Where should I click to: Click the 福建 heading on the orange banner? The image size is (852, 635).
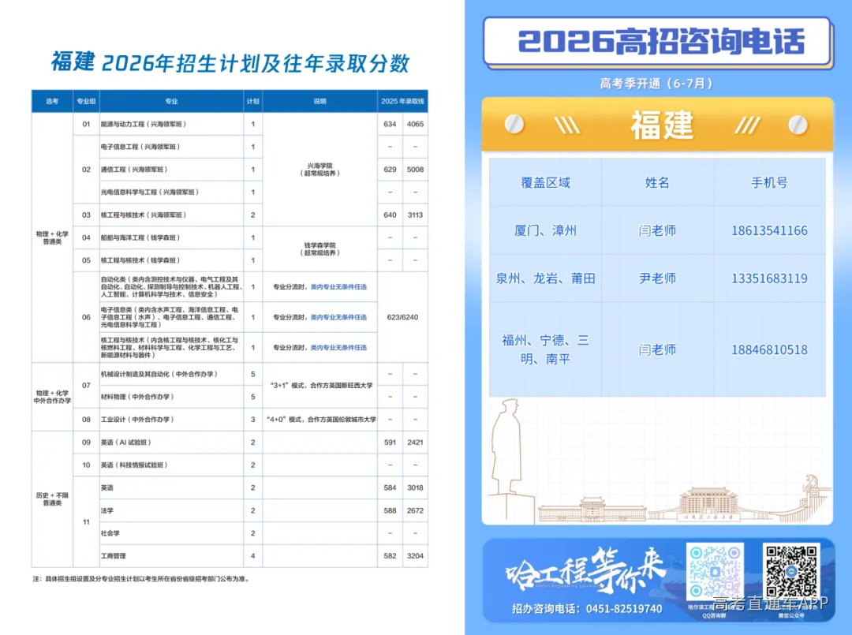pos(661,125)
